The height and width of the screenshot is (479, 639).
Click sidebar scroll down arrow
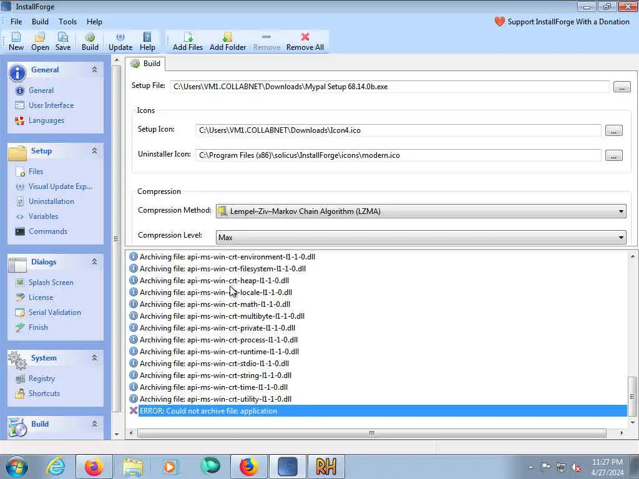117,434
